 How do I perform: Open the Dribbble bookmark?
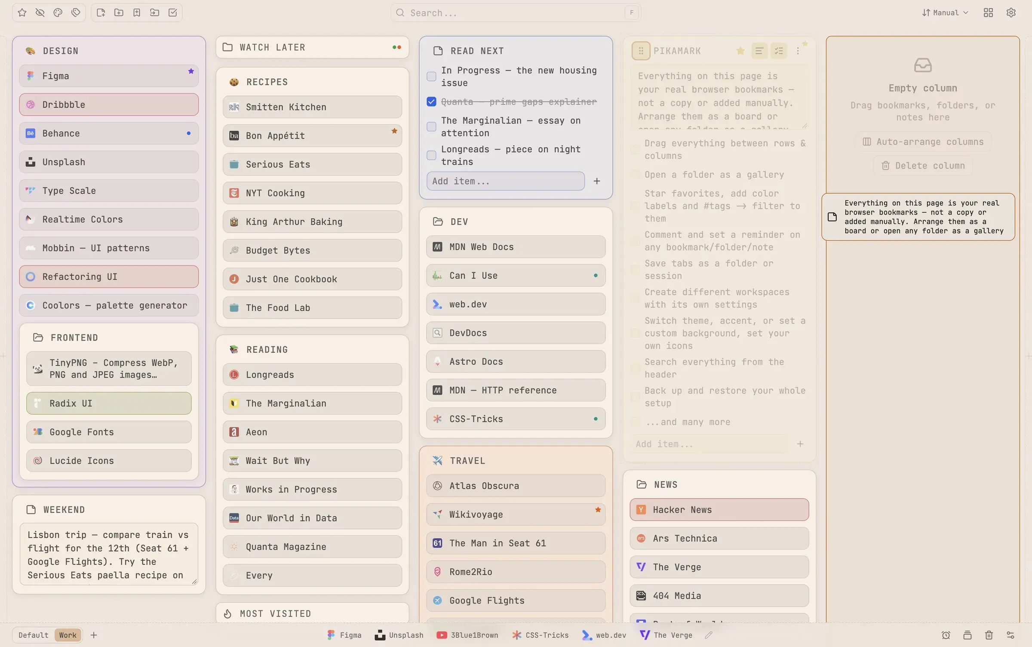[x=109, y=105]
